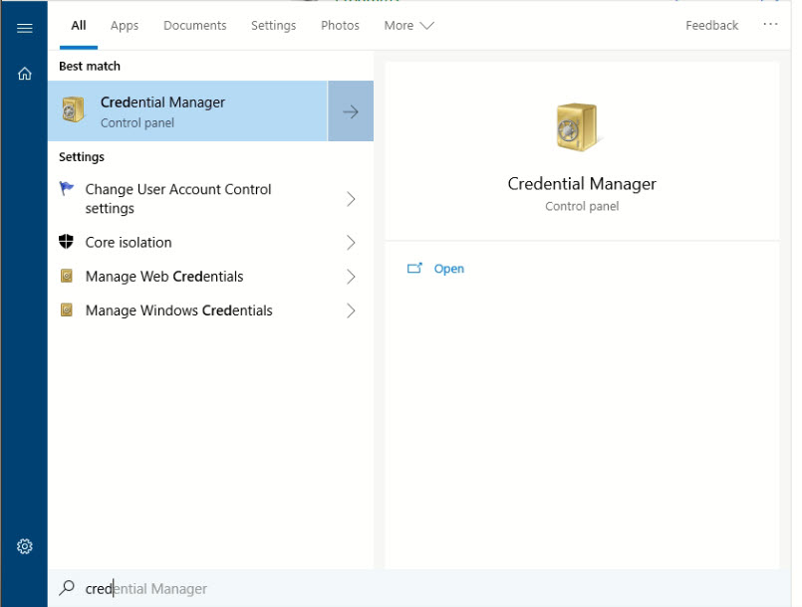Click the Feedback button
Screen dimensions: 802x607
(711, 26)
